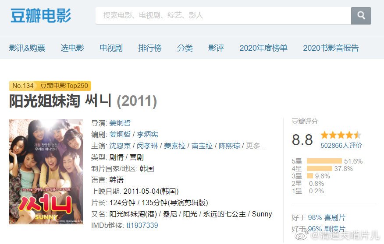Screen dimensions: 384x244
Task: Click the movie search input field
Action: tap(223, 16)
